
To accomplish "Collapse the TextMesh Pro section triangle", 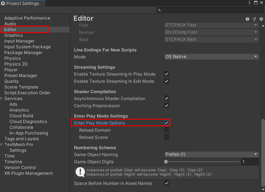I will pyautogui.click(x=2, y=145).
